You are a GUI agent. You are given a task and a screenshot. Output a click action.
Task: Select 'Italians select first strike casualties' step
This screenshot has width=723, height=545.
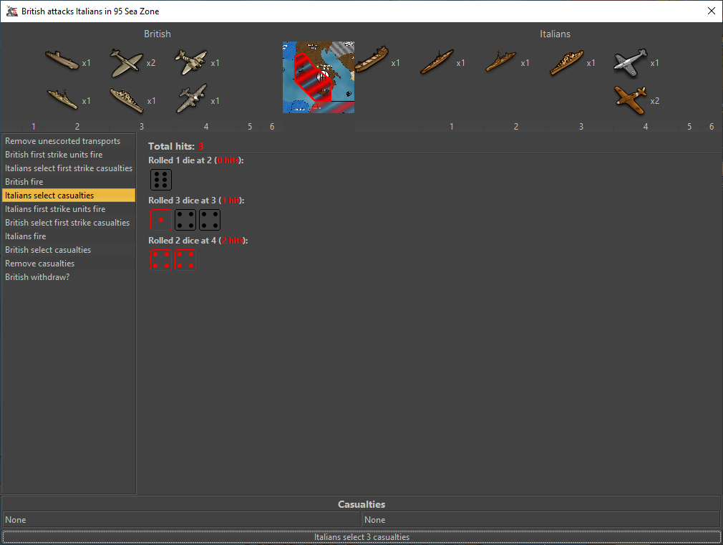point(69,168)
